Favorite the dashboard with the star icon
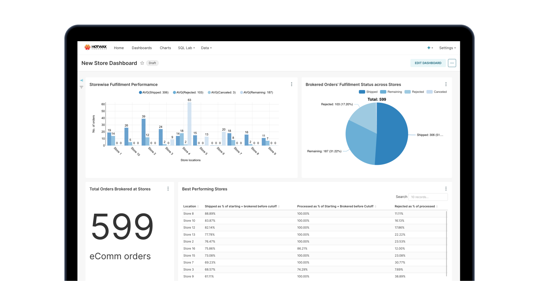The image size is (537, 281). tap(142, 63)
